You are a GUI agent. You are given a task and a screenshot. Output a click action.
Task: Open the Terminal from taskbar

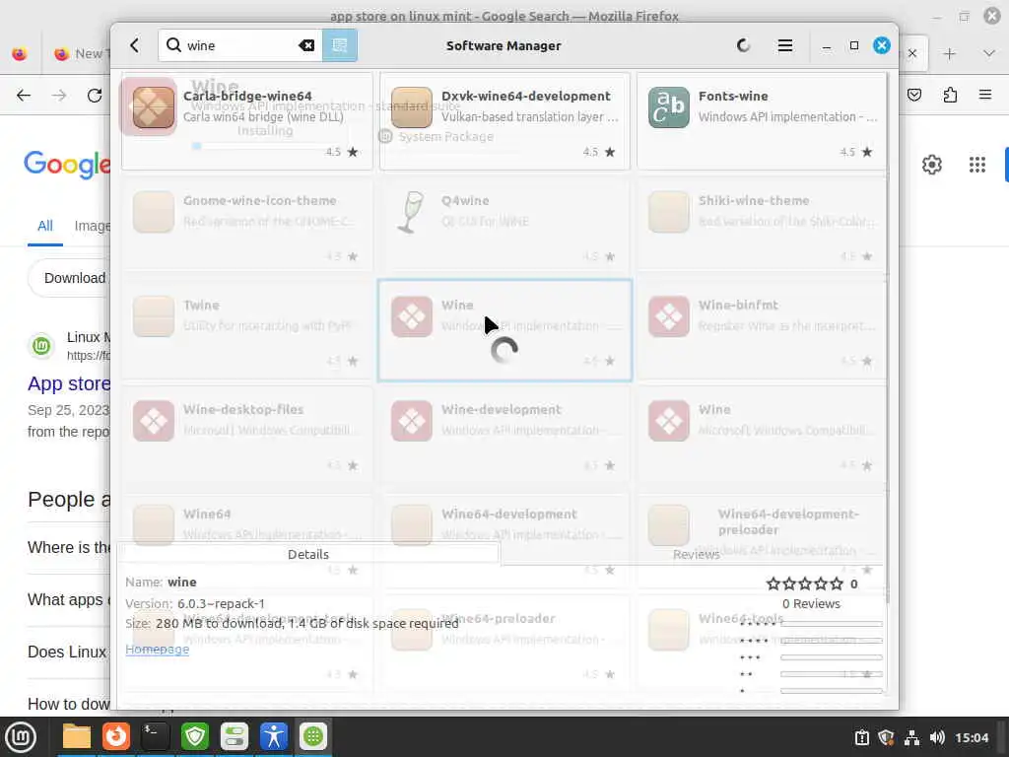tap(155, 737)
